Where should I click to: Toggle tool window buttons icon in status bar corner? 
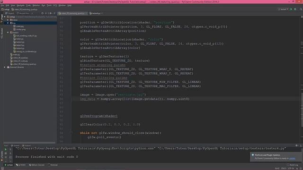2,169
